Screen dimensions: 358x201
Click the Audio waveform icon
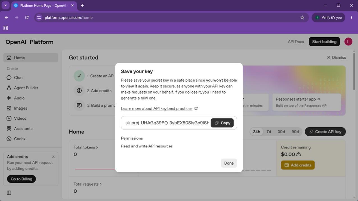coord(9,98)
